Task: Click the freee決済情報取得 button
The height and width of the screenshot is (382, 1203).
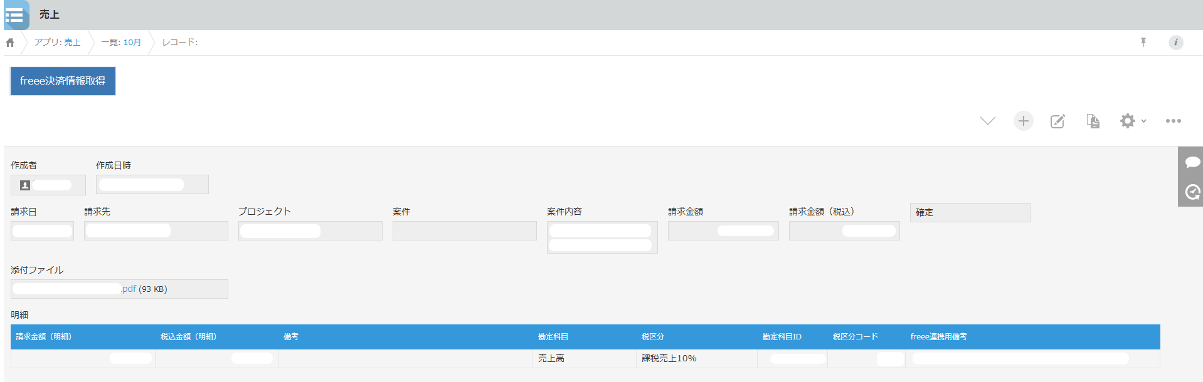Action: pos(63,81)
